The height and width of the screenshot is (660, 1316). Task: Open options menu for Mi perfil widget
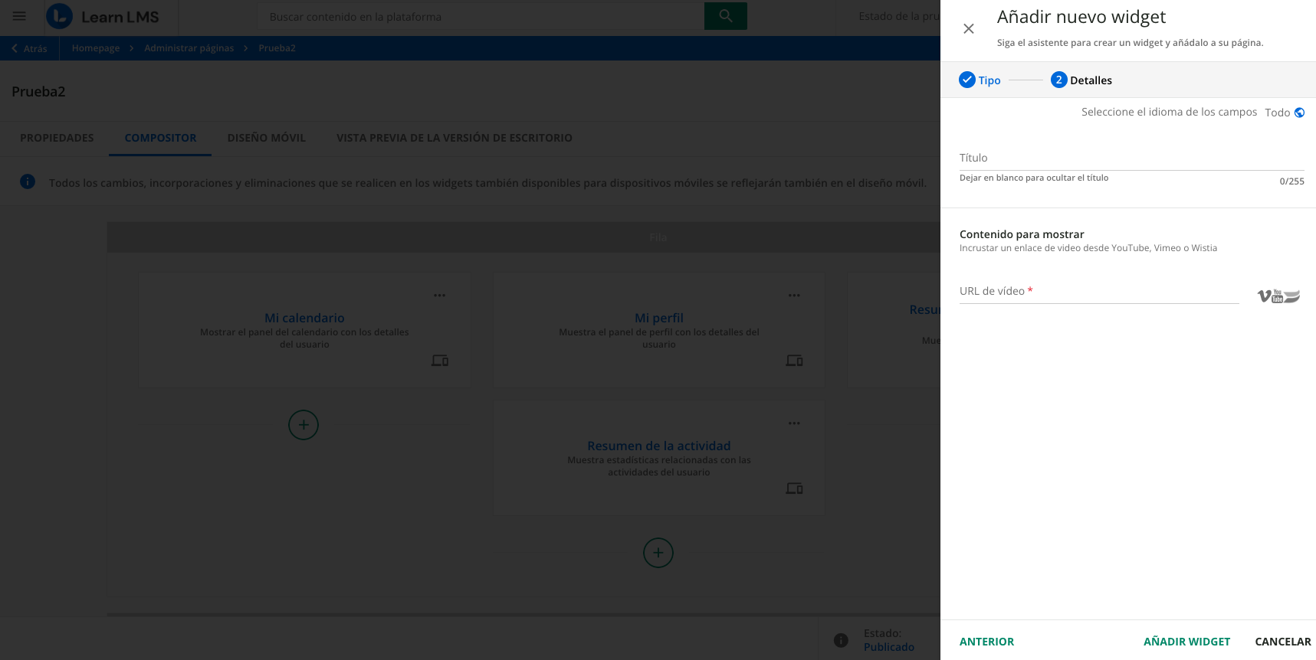tap(794, 296)
